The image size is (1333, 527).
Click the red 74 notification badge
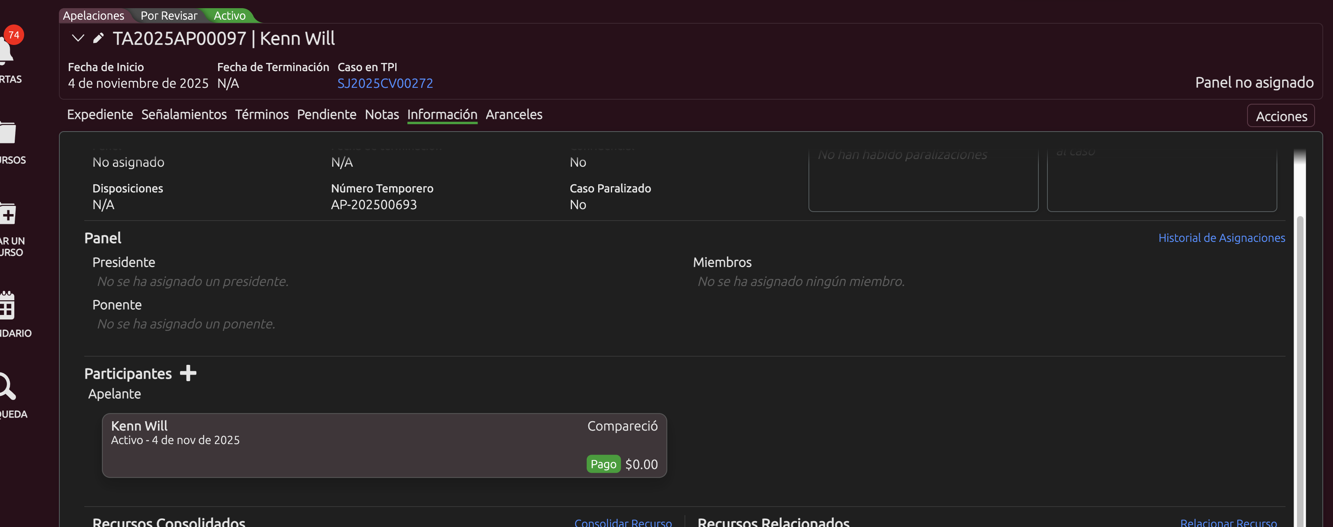click(x=14, y=35)
